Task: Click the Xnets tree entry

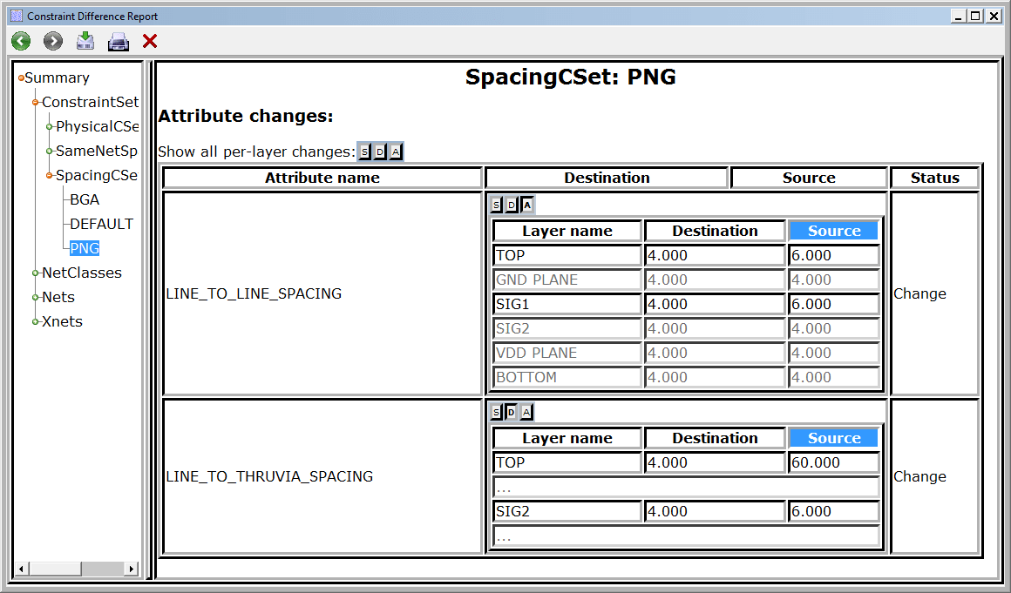Action: pyautogui.click(x=62, y=322)
